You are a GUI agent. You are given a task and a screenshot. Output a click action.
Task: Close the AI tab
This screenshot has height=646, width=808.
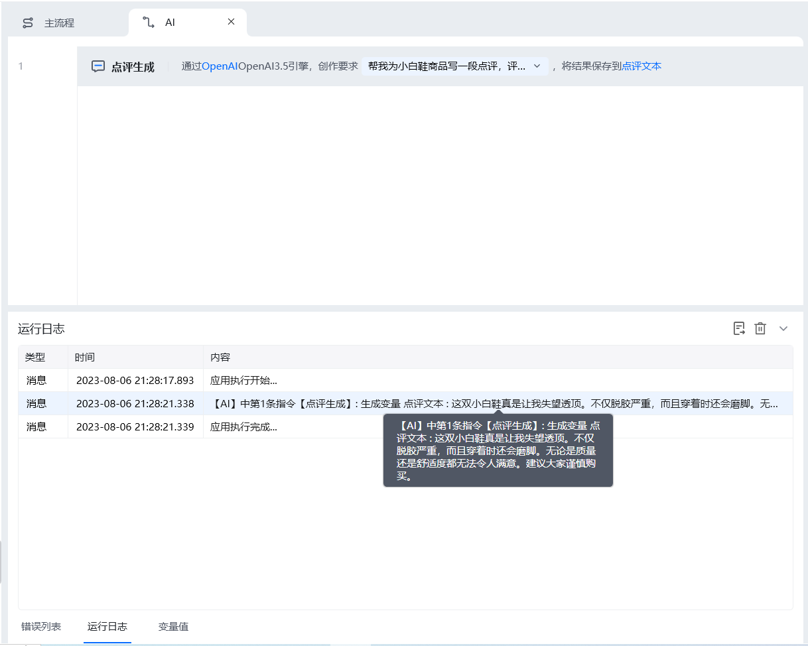(231, 22)
